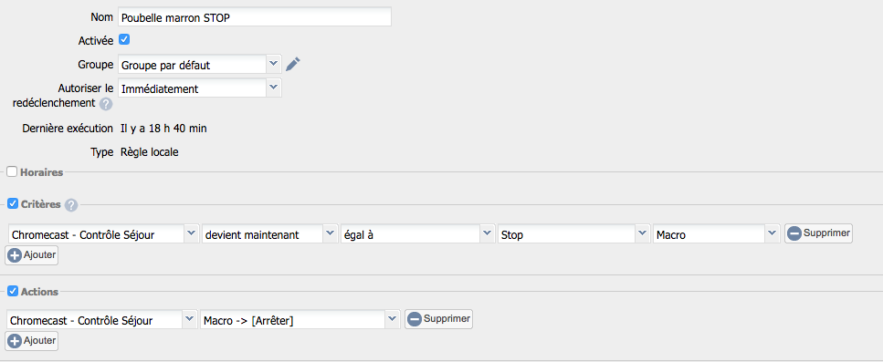The image size is (883, 362).
Task: Open criteria Chromecast - Contrôle Séjour dropdown
Action: point(103,234)
